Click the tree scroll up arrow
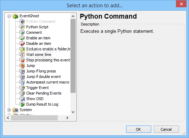Viewport: 189px width, 138px height. (x=73, y=16)
